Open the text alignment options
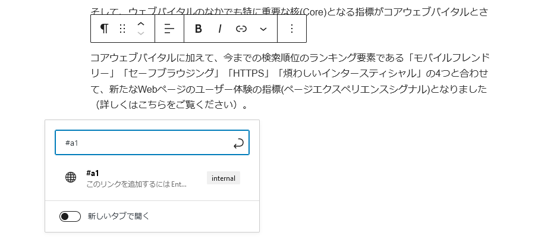This screenshot has height=245, width=535. click(x=169, y=29)
